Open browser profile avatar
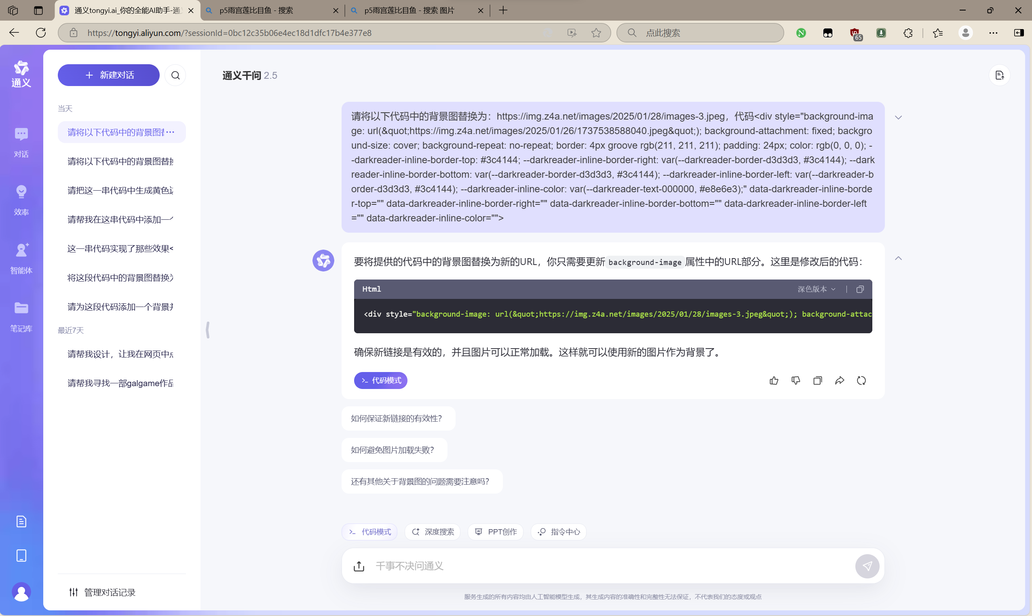Image resolution: width=1032 pixels, height=616 pixels. pos(965,33)
